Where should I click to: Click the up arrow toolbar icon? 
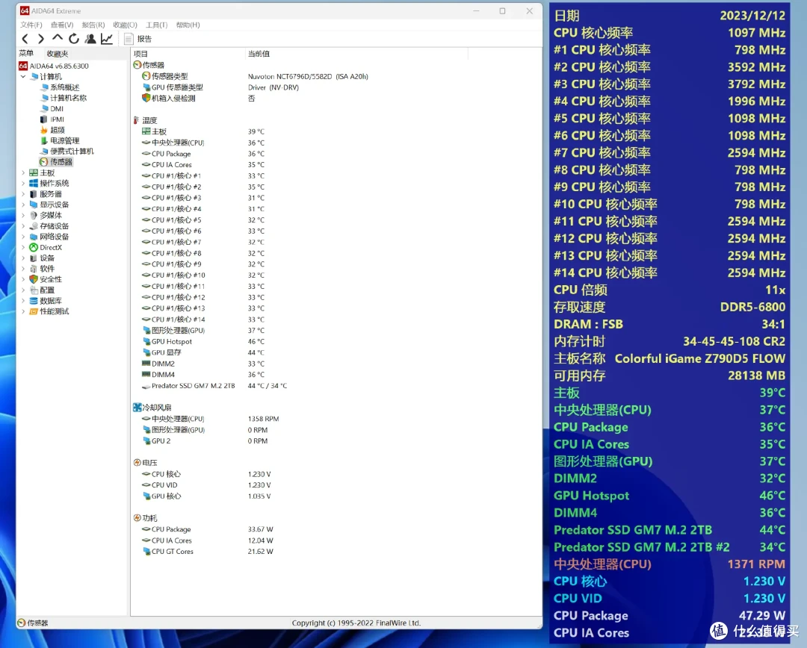[x=57, y=38]
